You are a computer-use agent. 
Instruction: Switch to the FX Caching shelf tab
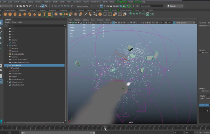point(79,10)
